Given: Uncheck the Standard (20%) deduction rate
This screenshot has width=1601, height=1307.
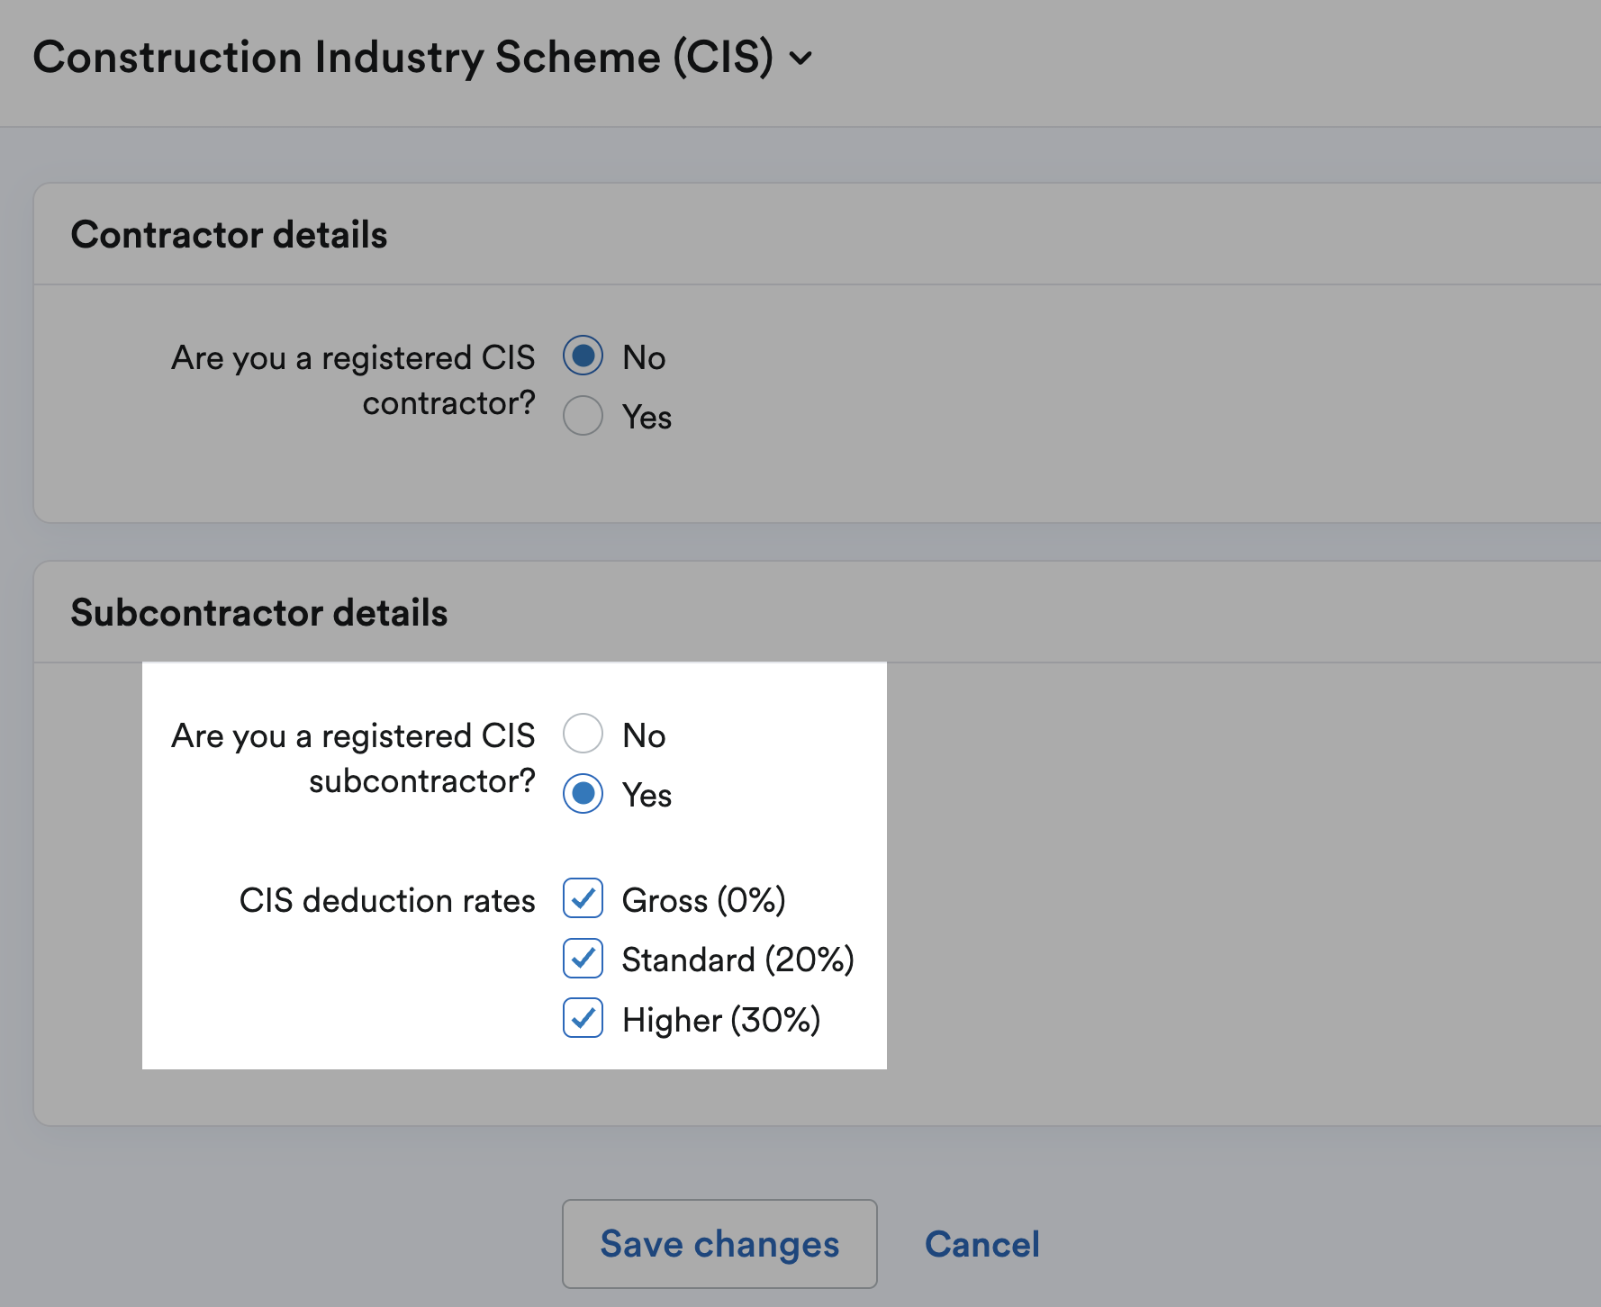Looking at the screenshot, I should coord(583,958).
